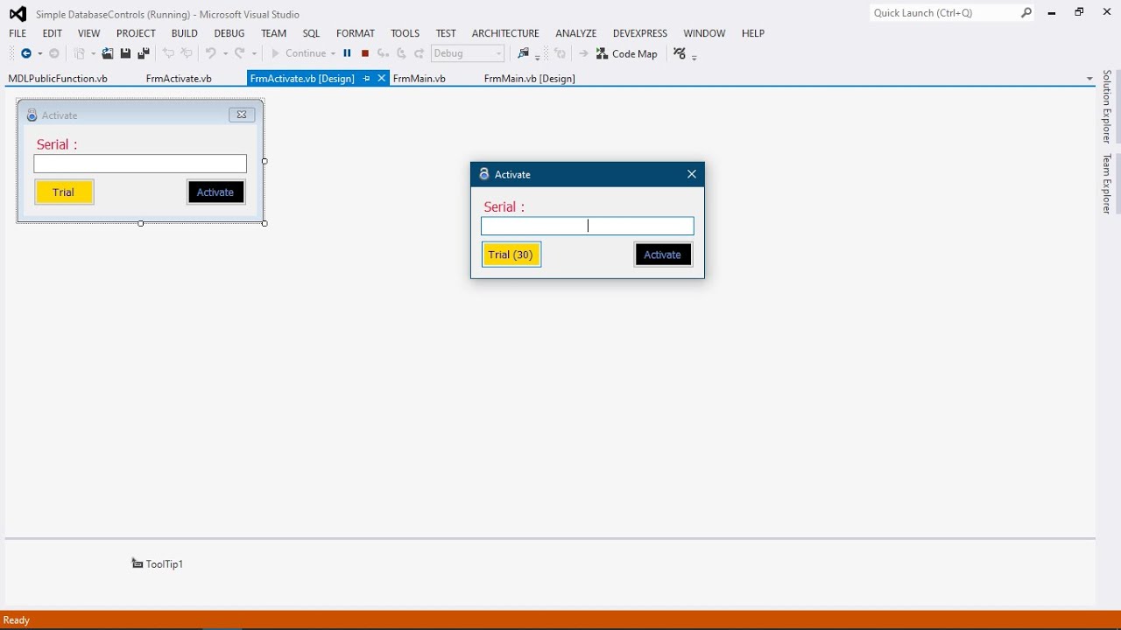Click the Serial text box in running dialog

588,226
